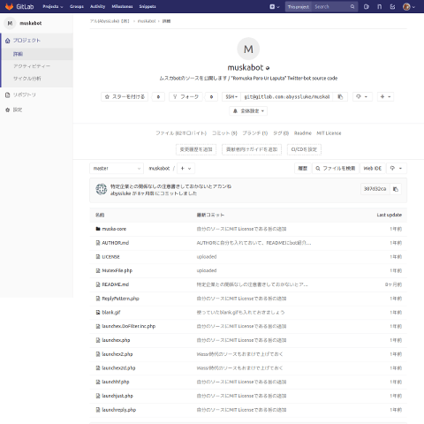Open the LICENSE file
This screenshot has width=424, height=424.
pos(110,257)
